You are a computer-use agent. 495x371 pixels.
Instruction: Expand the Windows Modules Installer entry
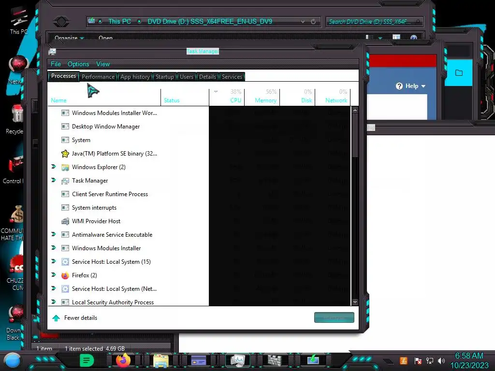54,248
